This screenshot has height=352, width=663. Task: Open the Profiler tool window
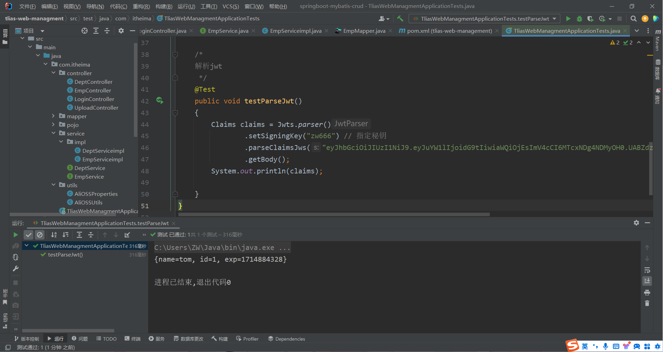[x=247, y=339]
